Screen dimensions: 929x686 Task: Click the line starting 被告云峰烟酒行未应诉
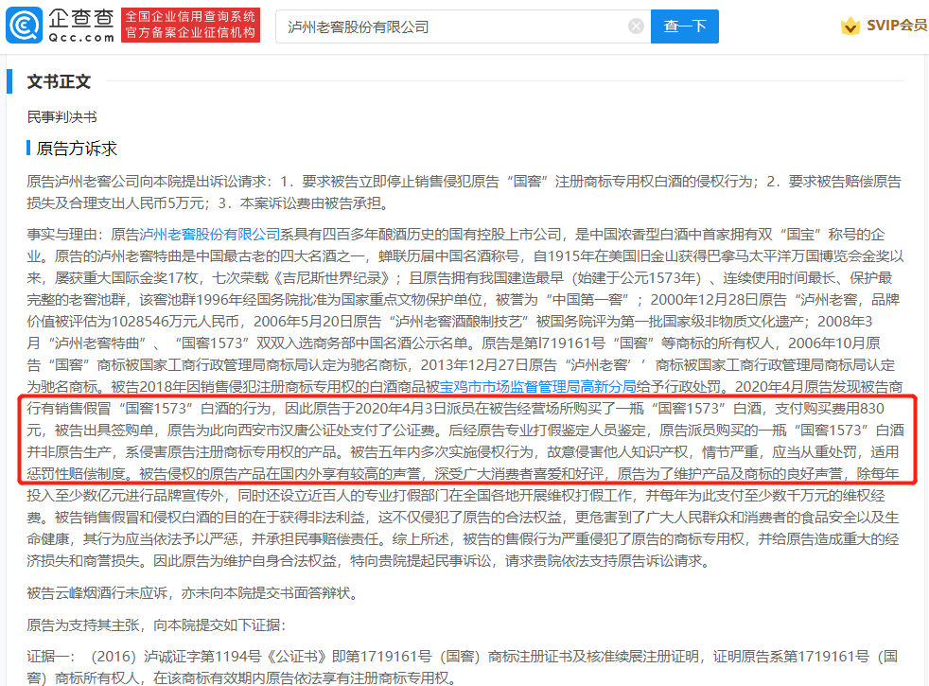point(194,593)
